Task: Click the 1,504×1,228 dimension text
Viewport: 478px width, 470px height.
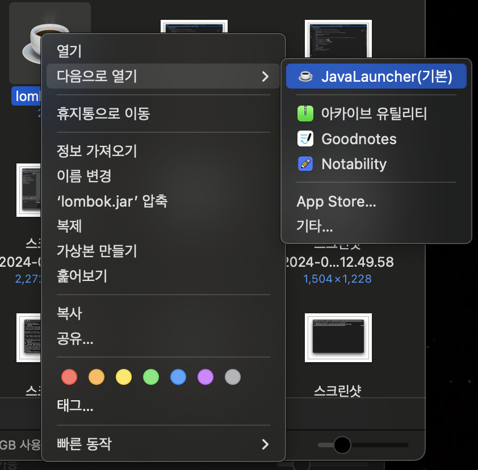Action: point(337,279)
